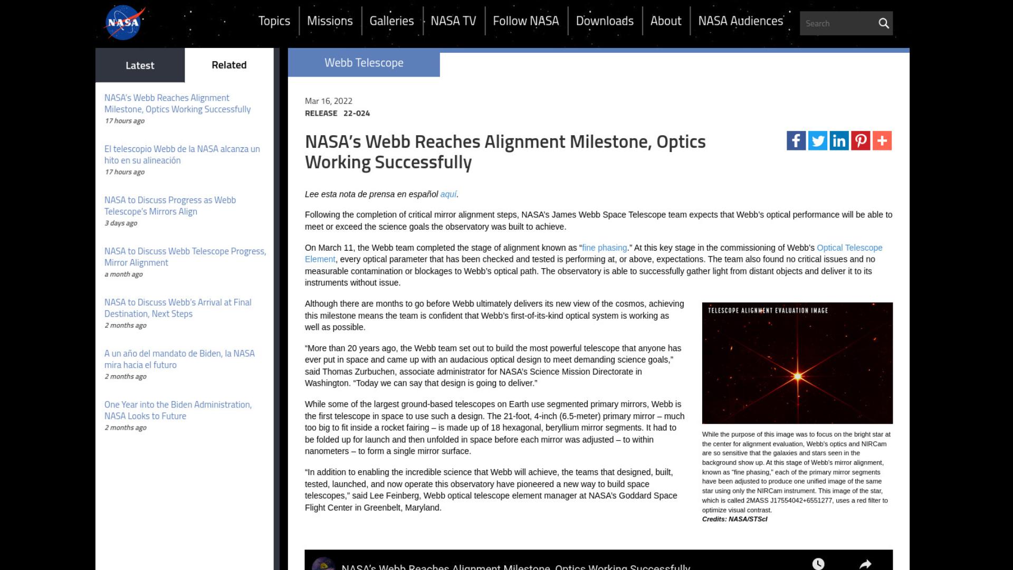Screen dimensions: 1013x570
Task: Go to NASA TV
Action: [453, 21]
